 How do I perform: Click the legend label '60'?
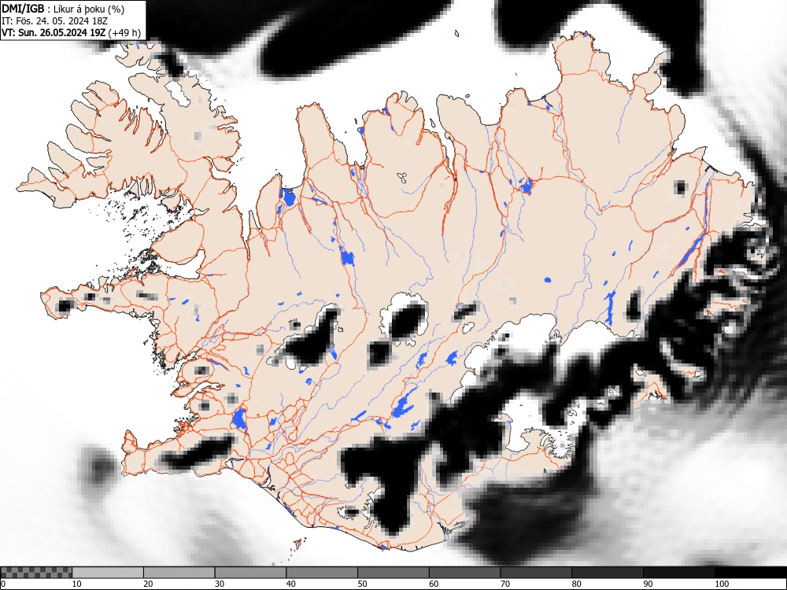(x=434, y=584)
